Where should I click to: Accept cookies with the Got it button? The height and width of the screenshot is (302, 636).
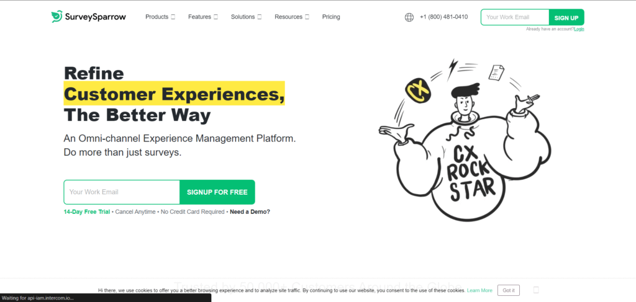click(508, 290)
